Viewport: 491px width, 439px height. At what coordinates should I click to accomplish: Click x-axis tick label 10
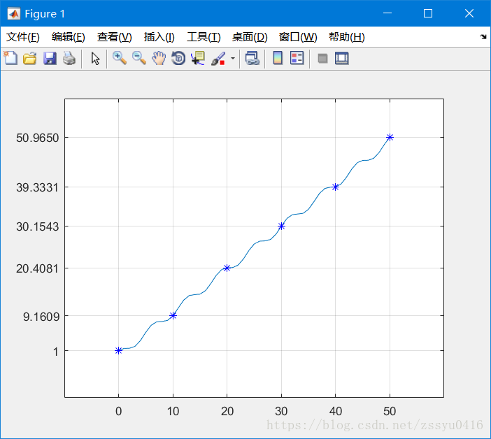coord(173,411)
